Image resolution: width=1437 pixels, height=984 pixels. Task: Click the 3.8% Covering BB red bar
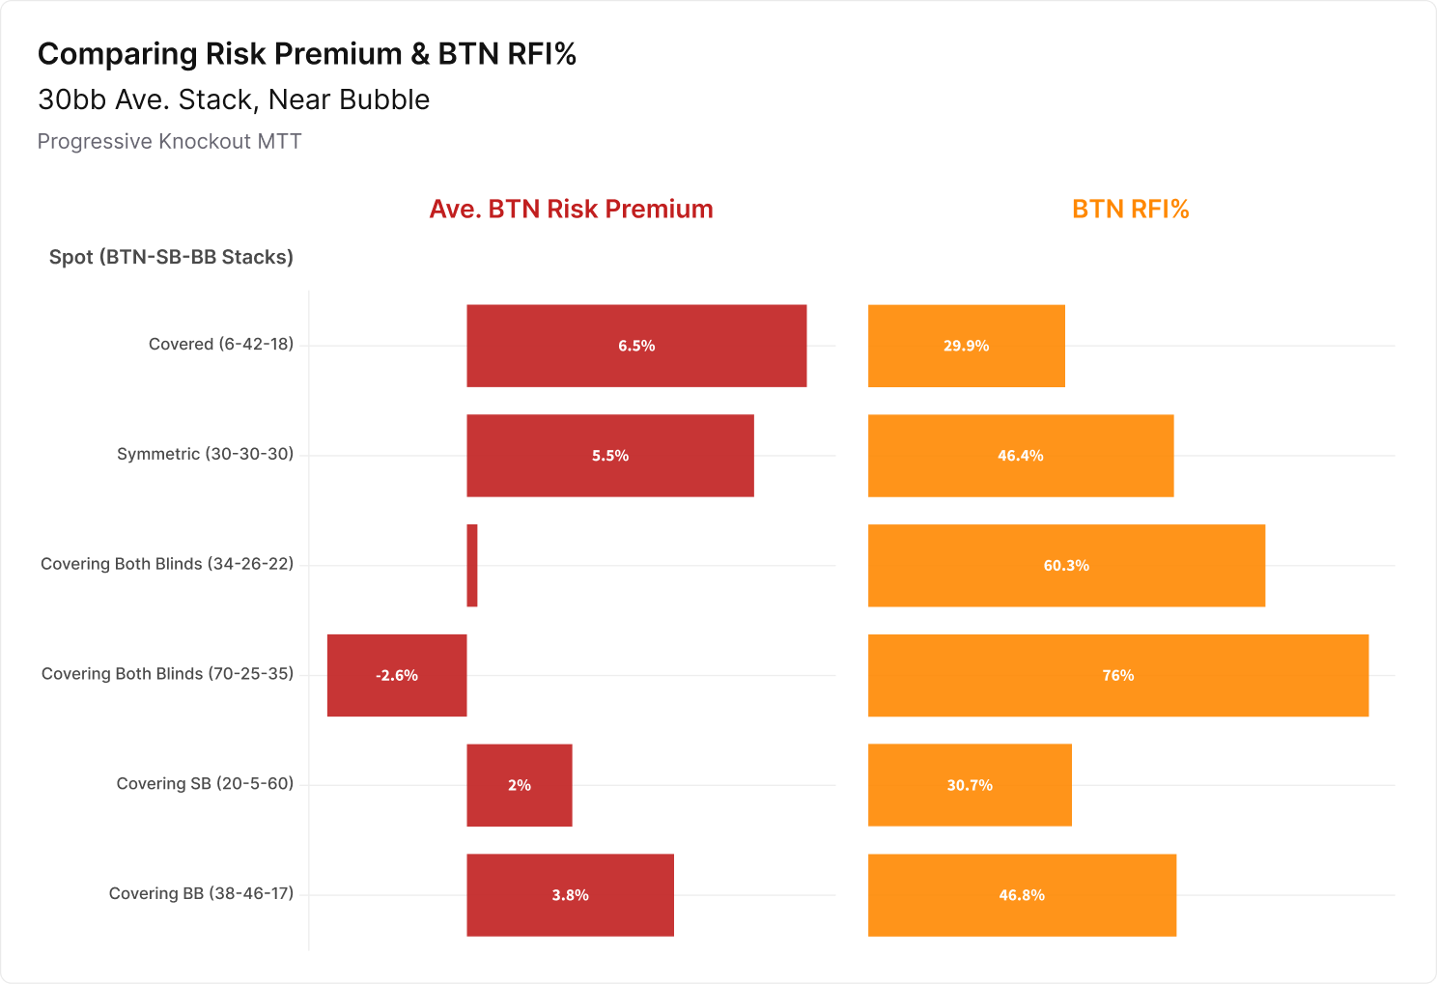click(570, 895)
